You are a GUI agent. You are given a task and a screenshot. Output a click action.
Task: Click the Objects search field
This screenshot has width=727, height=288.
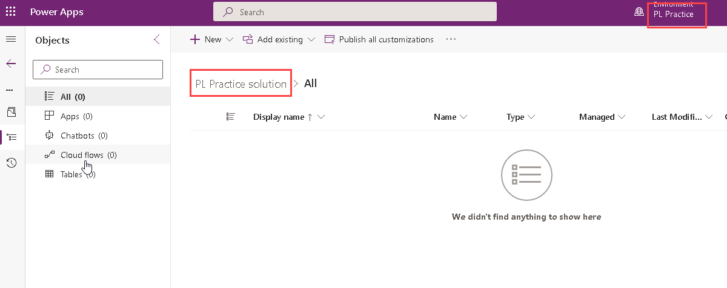coord(98,70)
